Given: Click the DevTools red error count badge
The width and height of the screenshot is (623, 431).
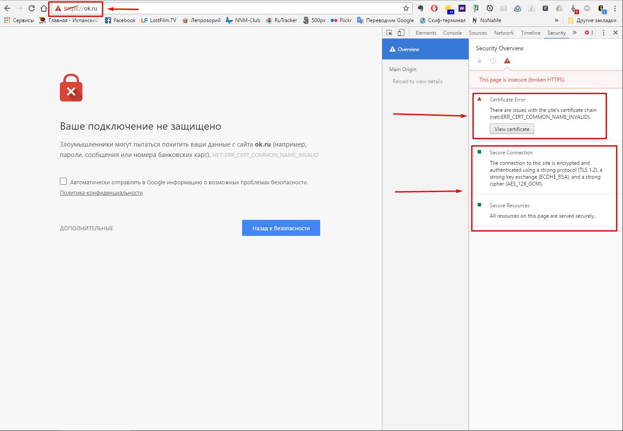Looking at the screenshot, I should click(x=589, y=33).
